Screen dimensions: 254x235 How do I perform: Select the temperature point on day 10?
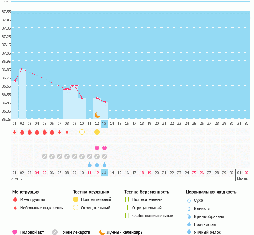click(82, 98)
